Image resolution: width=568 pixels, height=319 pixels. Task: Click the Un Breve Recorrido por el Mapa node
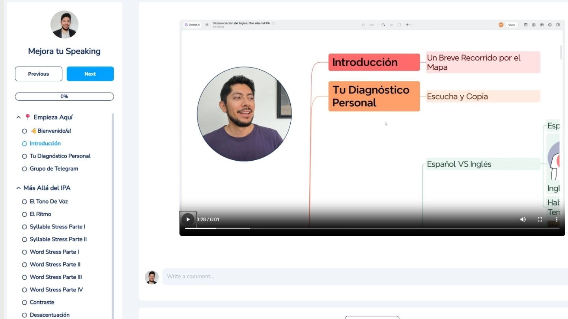(x=483, y=62)
